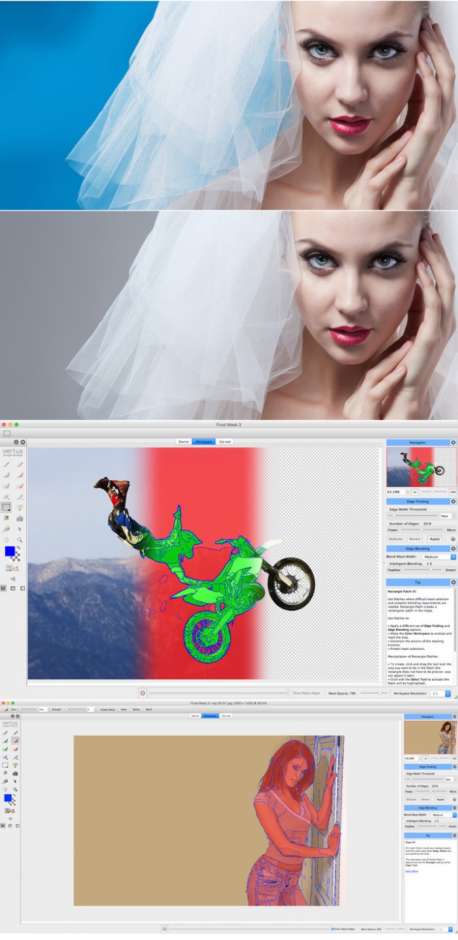Click round icon beside Apply in woman-image window
This screenshot has height=940, width=458.
click(x=455, y=799)
